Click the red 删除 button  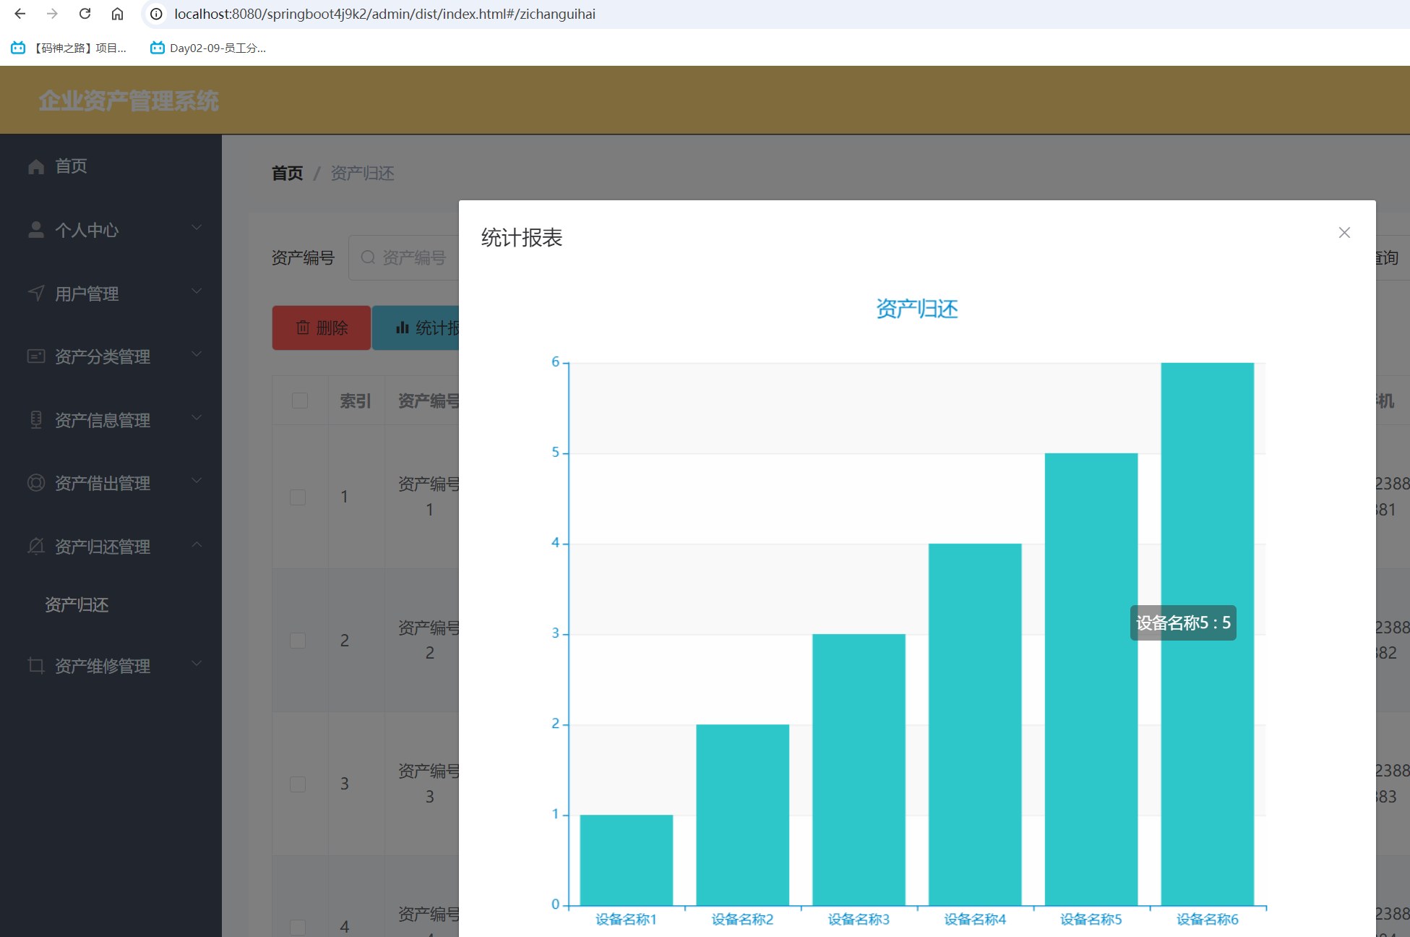(x=322, y=328)
